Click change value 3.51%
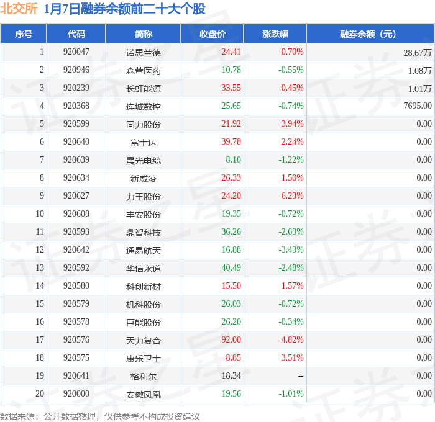The image size is (435, 422). point(293,358)
